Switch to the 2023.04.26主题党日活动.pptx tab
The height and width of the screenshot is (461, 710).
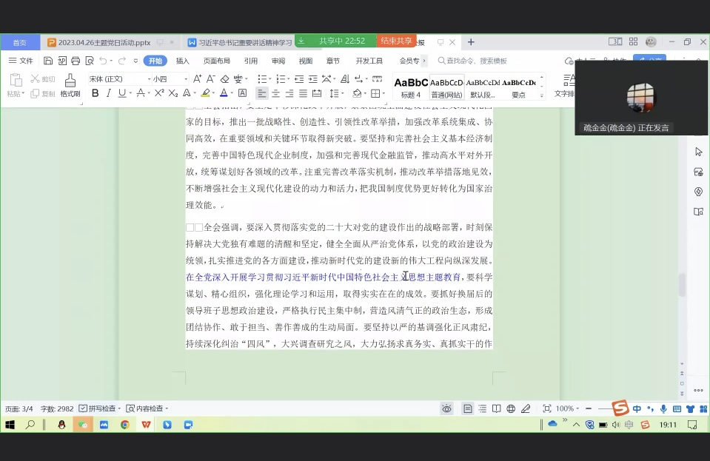coord(104,42)
